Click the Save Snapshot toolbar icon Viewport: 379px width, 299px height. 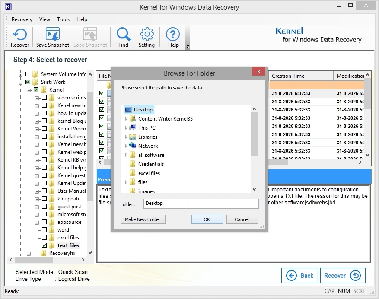pyautogui.click(x=52, y=38)
